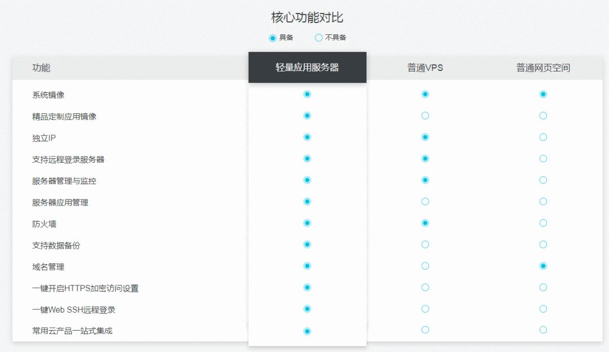Screen dimensions: 609x352
Task: Select the empty circle for 服务器应用管理 under 普通VPS
Action: click(x=425, y=201)
